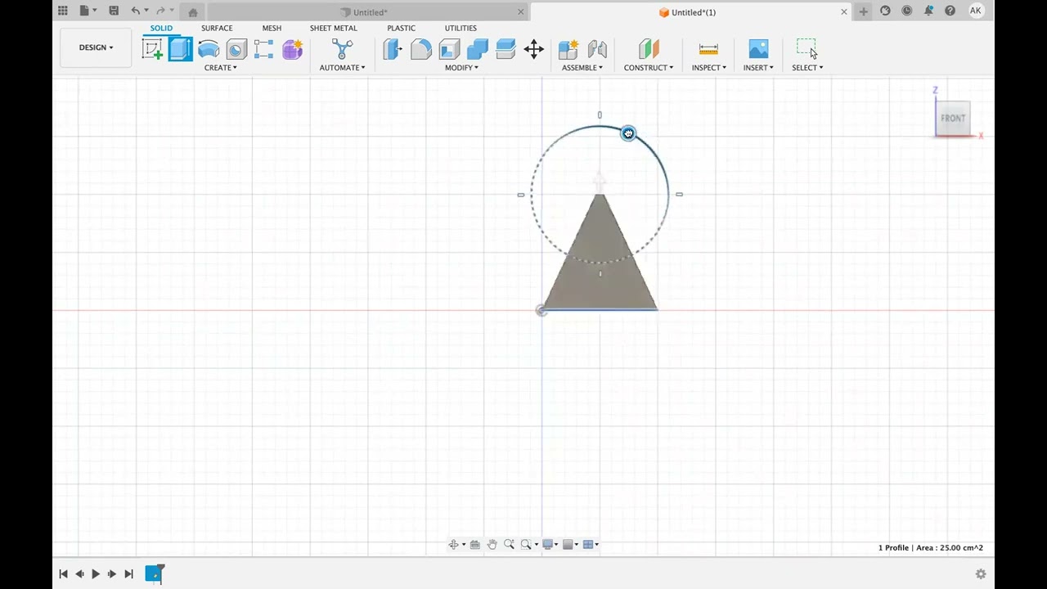The image size is (1047, 589).
Task: Save the design with the Save icon
Action: coord(114,11)
